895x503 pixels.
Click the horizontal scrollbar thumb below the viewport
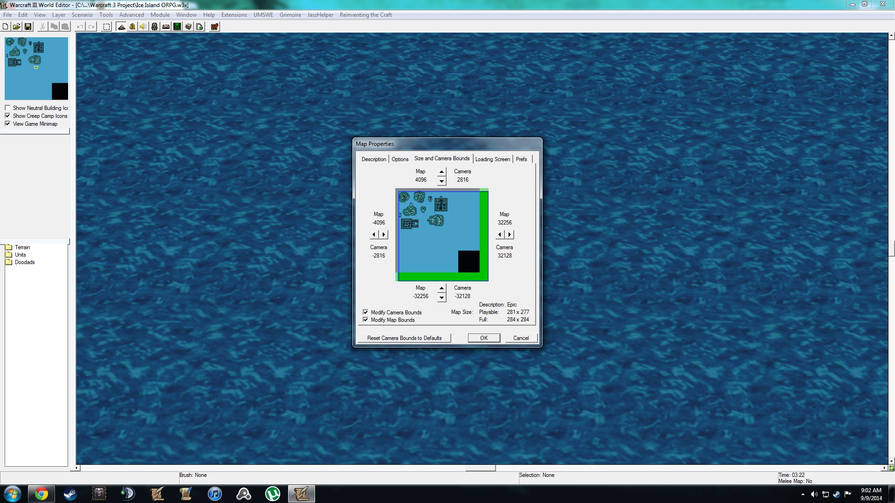(480, 468)
